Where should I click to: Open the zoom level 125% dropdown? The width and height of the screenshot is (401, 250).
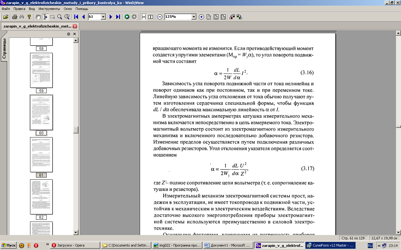[194, 17]
